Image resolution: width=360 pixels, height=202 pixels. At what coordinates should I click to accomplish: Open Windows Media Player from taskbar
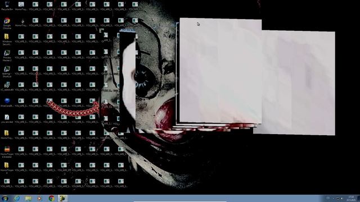[x=39, y=198]
